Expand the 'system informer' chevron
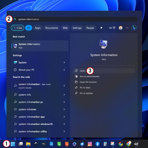Screen dimensions: 148x148 (64, 109)
